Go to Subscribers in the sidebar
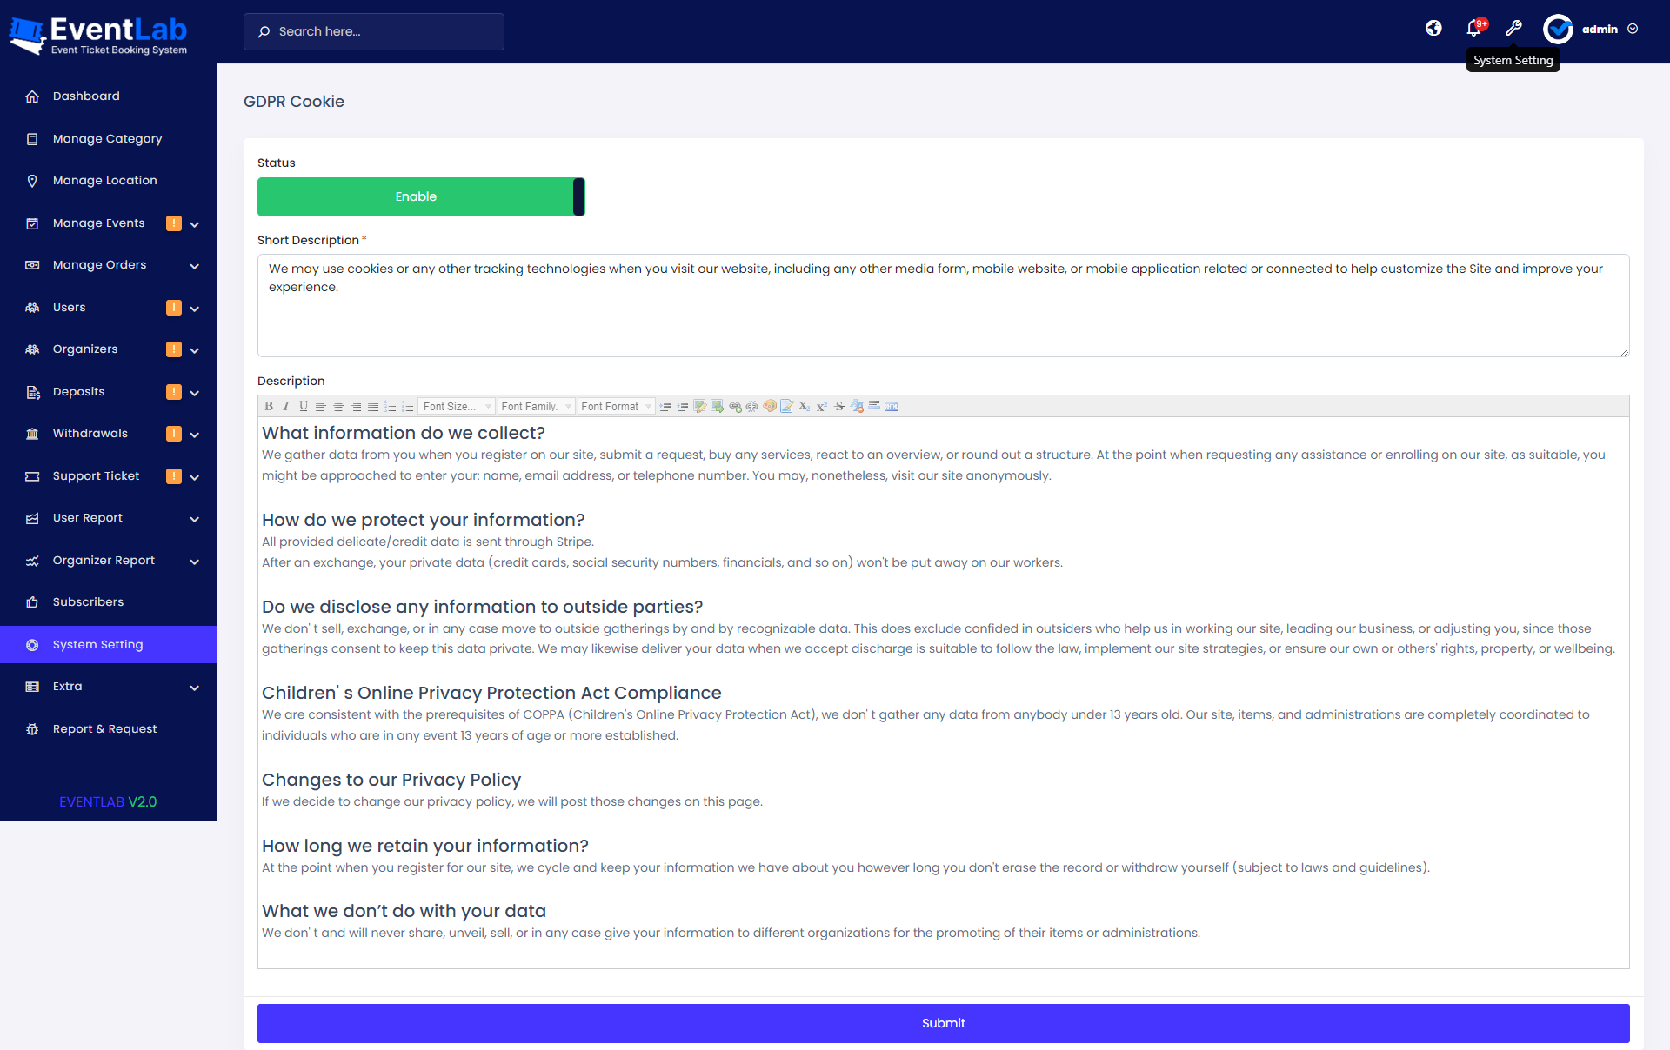Image resolution: width=1670 pixels, height=1050 pixels. (88, 601)
